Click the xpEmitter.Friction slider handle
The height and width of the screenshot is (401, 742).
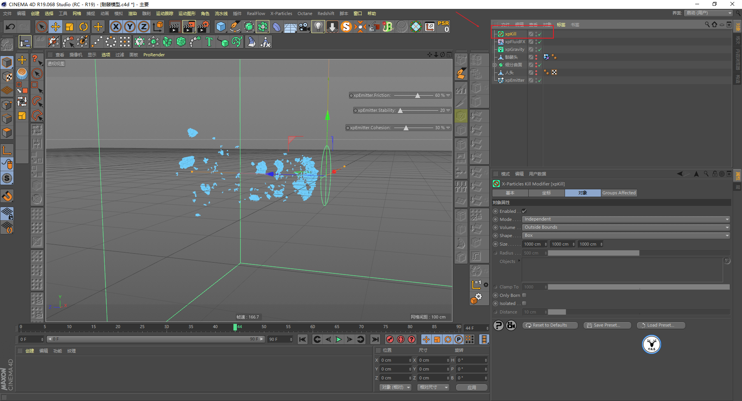(x=418, y=95)
